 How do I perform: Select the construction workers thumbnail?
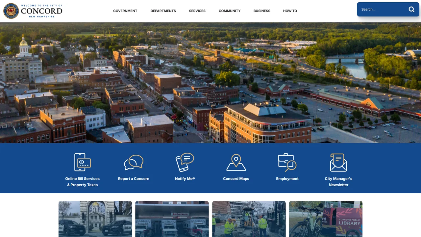pos(249,219)
